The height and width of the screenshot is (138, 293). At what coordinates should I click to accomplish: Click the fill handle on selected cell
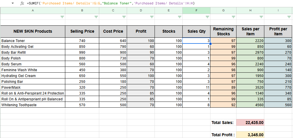click(x=210, y=43)
